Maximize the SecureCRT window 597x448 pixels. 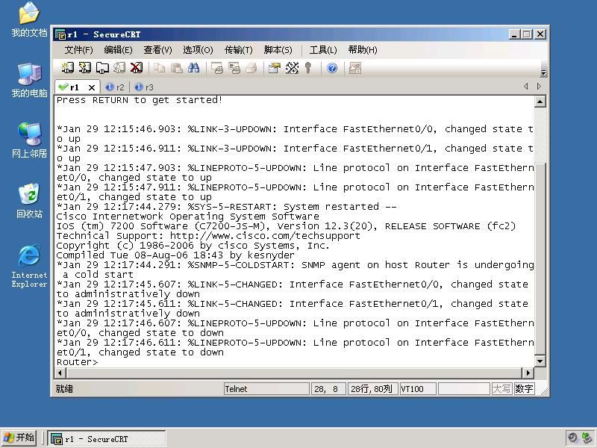[527, 34]
